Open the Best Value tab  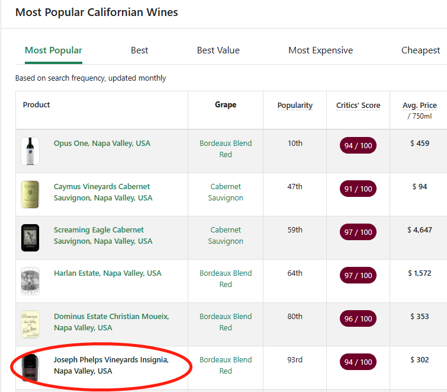218,50
